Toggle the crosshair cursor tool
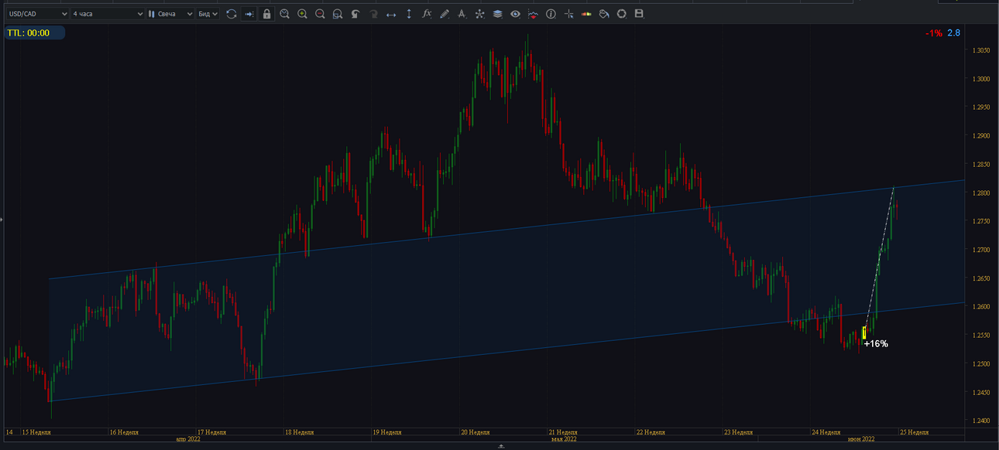 [568, 14]
